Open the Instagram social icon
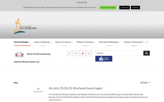Screen dimensions: 164x102 (x=76, y=53)
